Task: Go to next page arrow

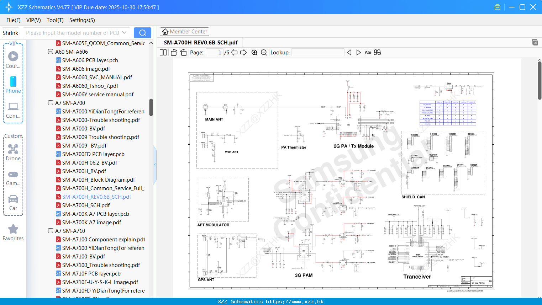Action: [x=243, y=53]
